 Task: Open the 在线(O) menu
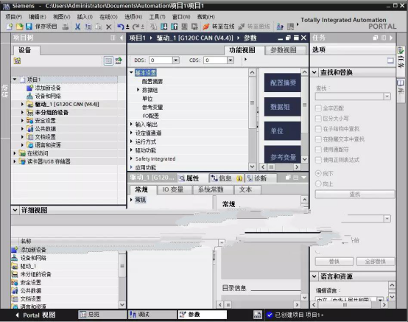point(108,17)
